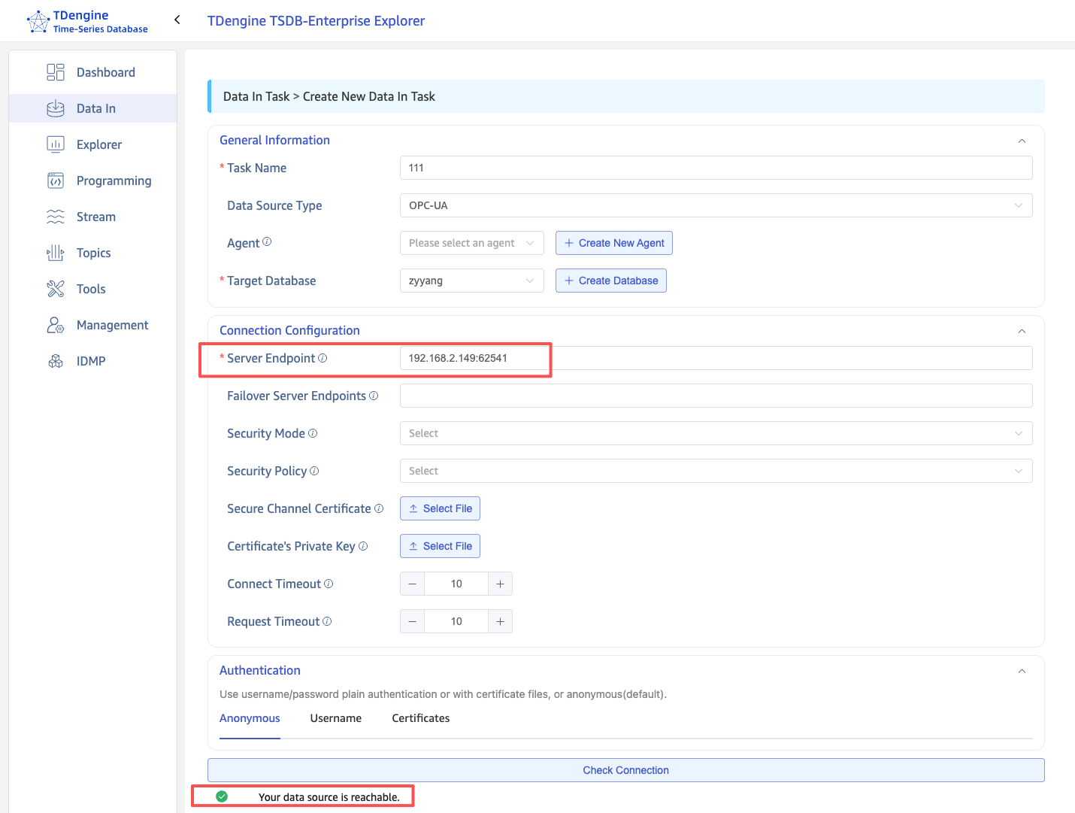Click the TDengine TSDB-Enterprise Explorer title

coord(316,21)
